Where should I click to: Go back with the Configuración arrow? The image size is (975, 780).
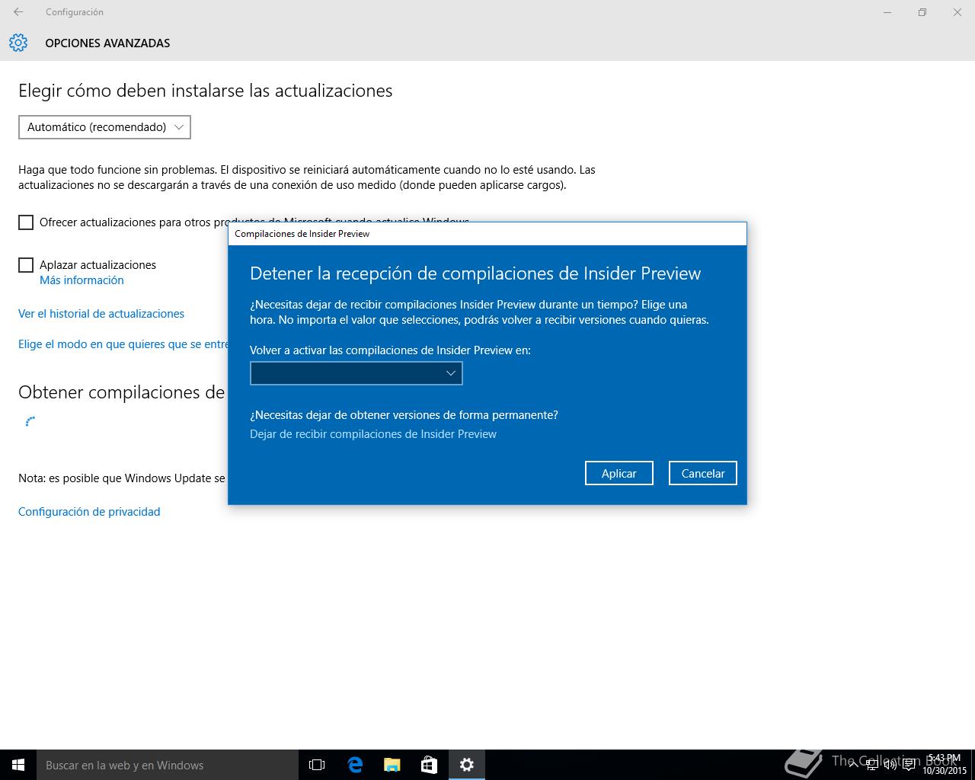click(18, 12)
